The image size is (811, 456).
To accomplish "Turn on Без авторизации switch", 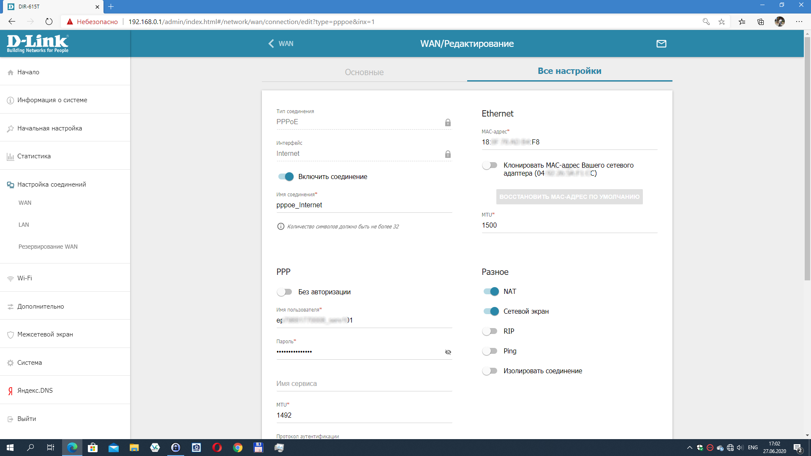I will click(284, 292).
